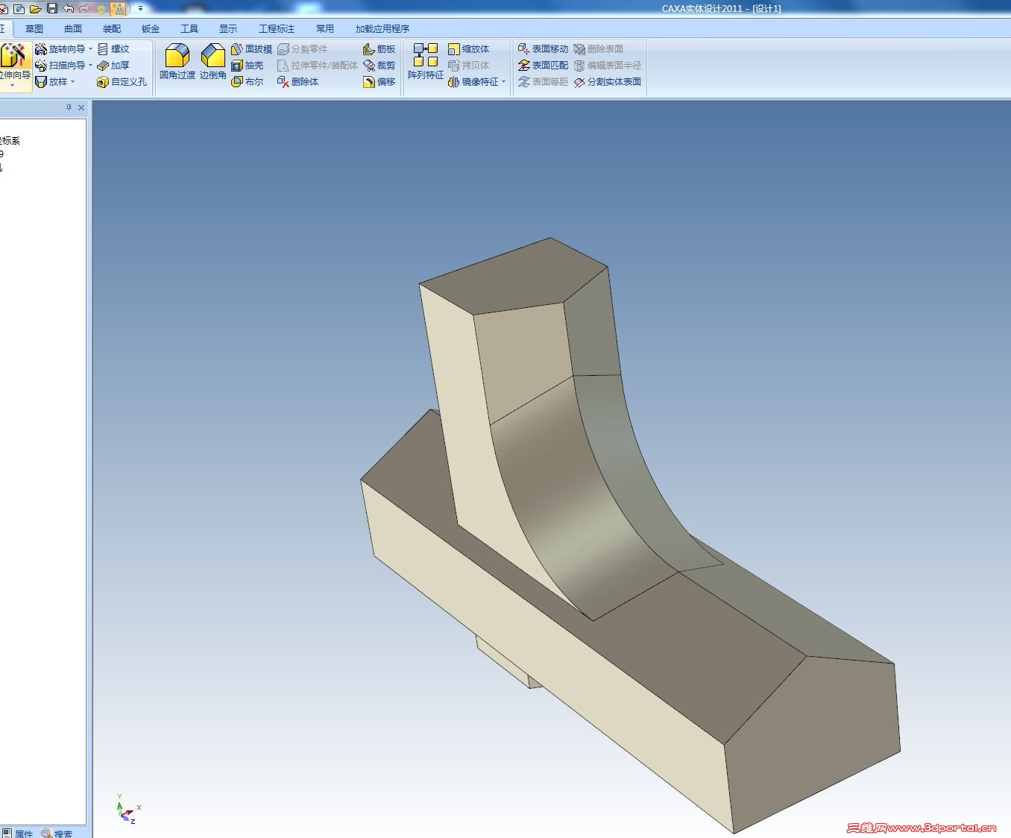Open the 常用 common tab
The image size is (1011, 838).
[325, 29]
